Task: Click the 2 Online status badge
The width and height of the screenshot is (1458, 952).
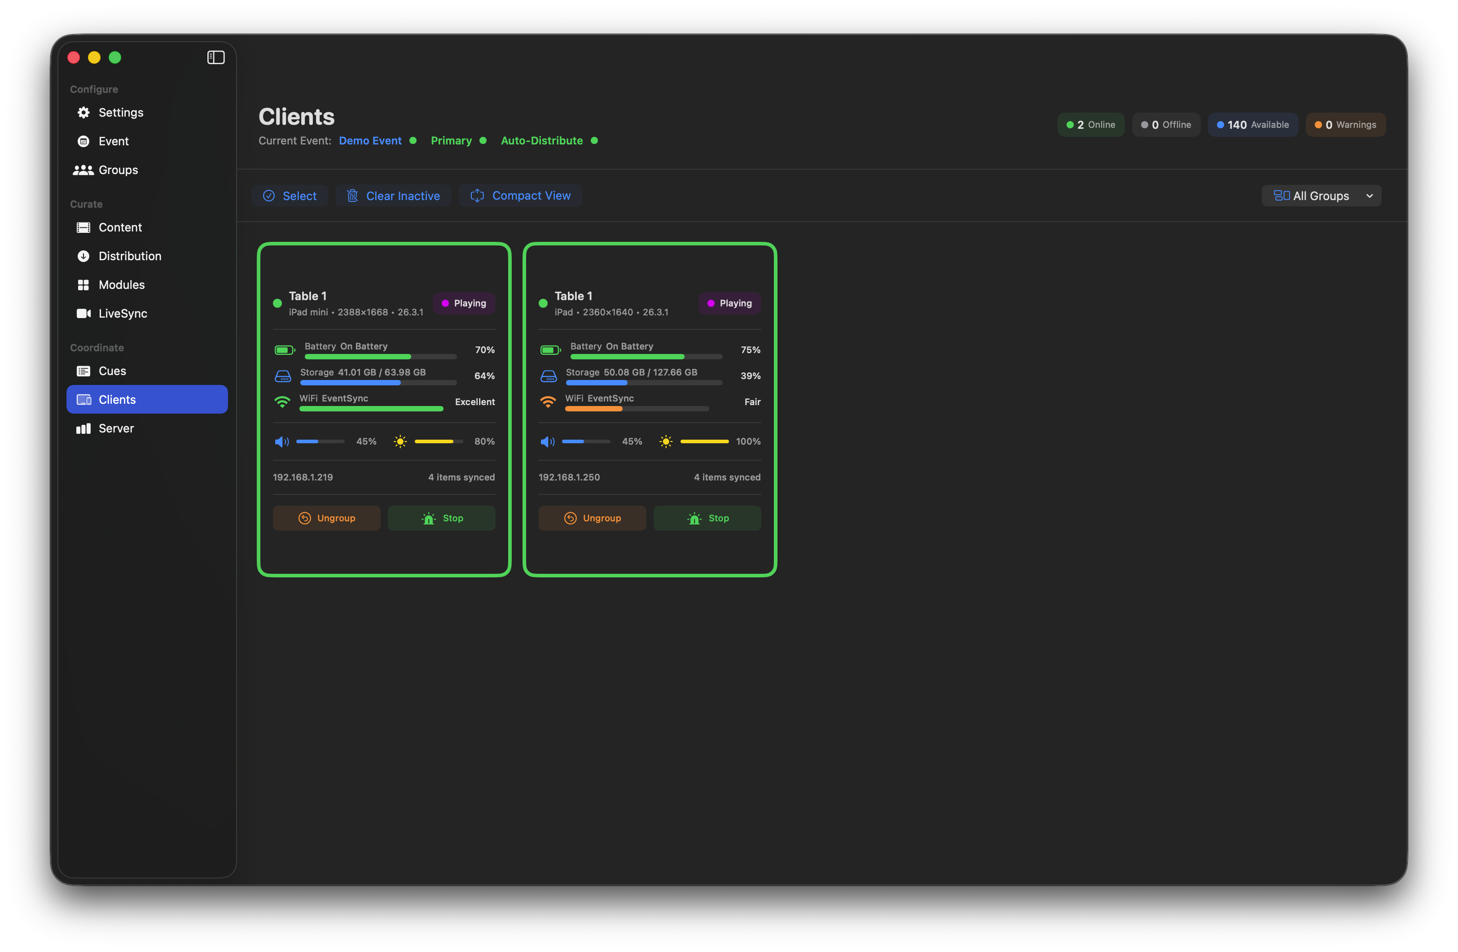Action: [1091, 125]
